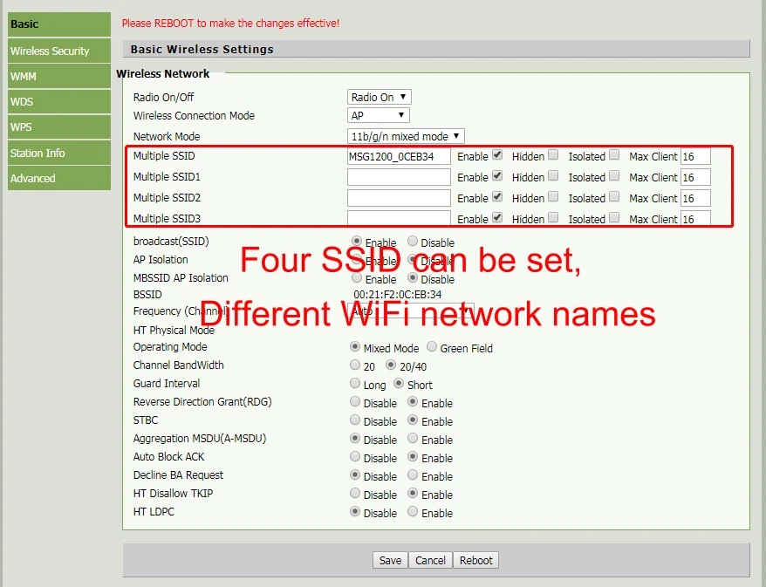766x587 pixels.
Task: Click the Multiple SSID2 name field
Action: [399, 198]
